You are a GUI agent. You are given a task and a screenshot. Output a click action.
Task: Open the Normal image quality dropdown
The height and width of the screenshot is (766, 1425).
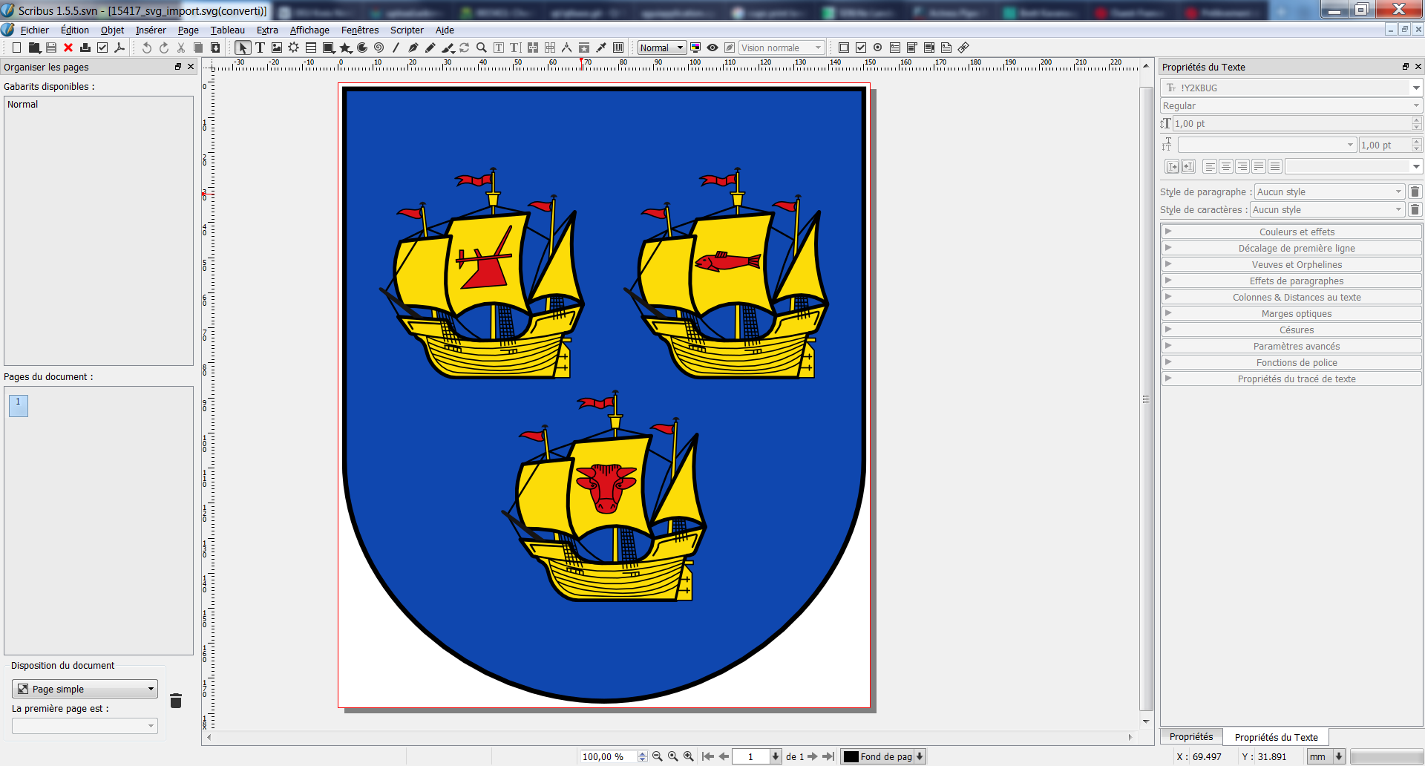pyautogui.click(x=661, y=48)
